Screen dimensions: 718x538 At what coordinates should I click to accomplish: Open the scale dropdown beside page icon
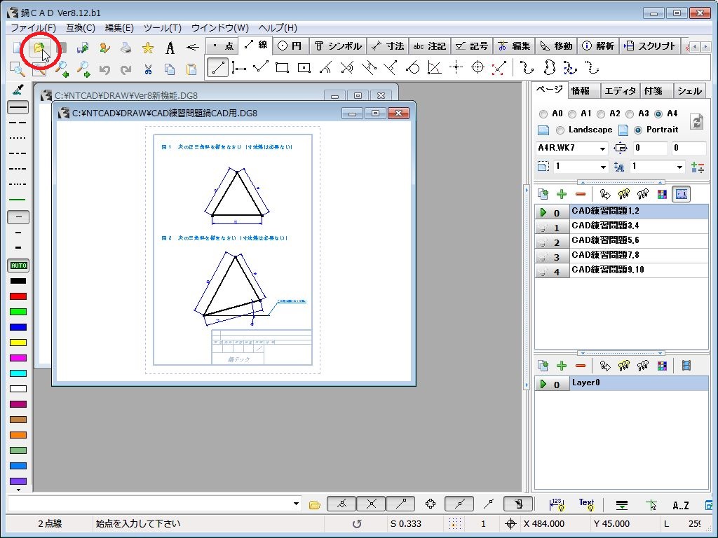tap(602, 167)
